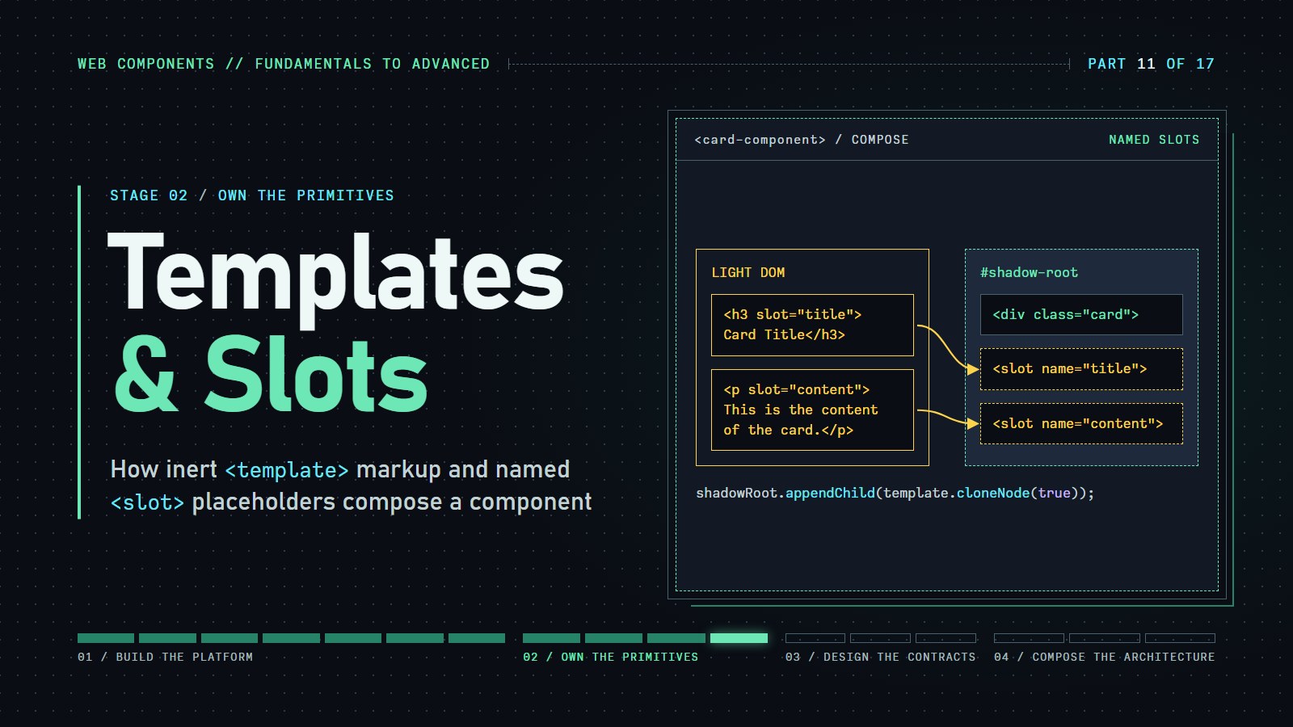Click the '<template>' code word in subtitle
The width and height of the screenshot is (1293, 727).
coord(287,470)
